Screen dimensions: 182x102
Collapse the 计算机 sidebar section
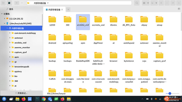tap(2, 14)
